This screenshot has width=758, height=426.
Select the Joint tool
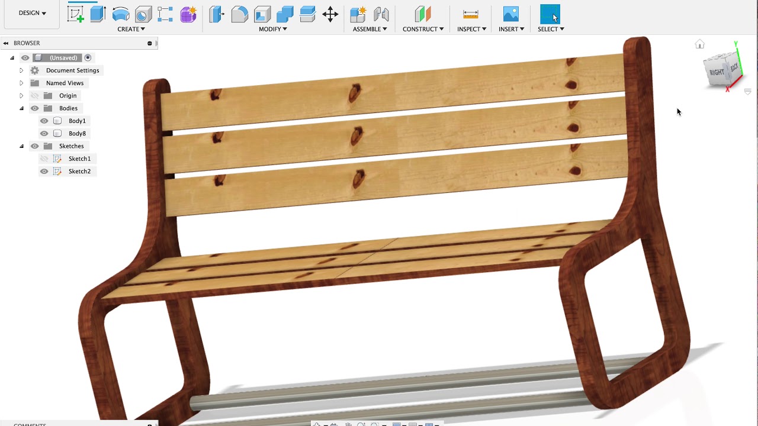pyautogui.click(x=381, y=14)
